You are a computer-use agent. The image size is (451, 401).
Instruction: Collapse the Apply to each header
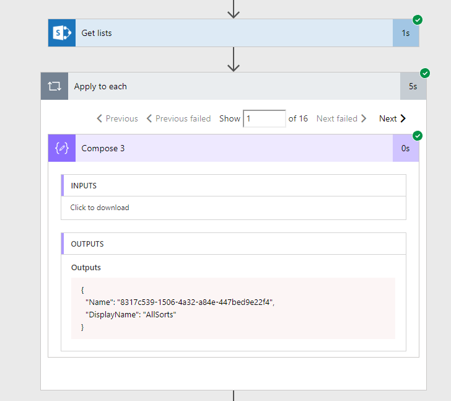[x=234, y=86]
